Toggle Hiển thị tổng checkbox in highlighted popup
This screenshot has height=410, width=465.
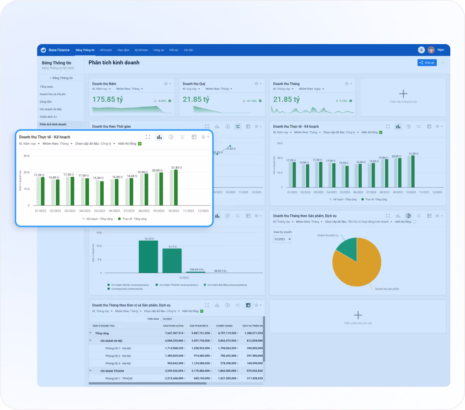click(140, 143)
